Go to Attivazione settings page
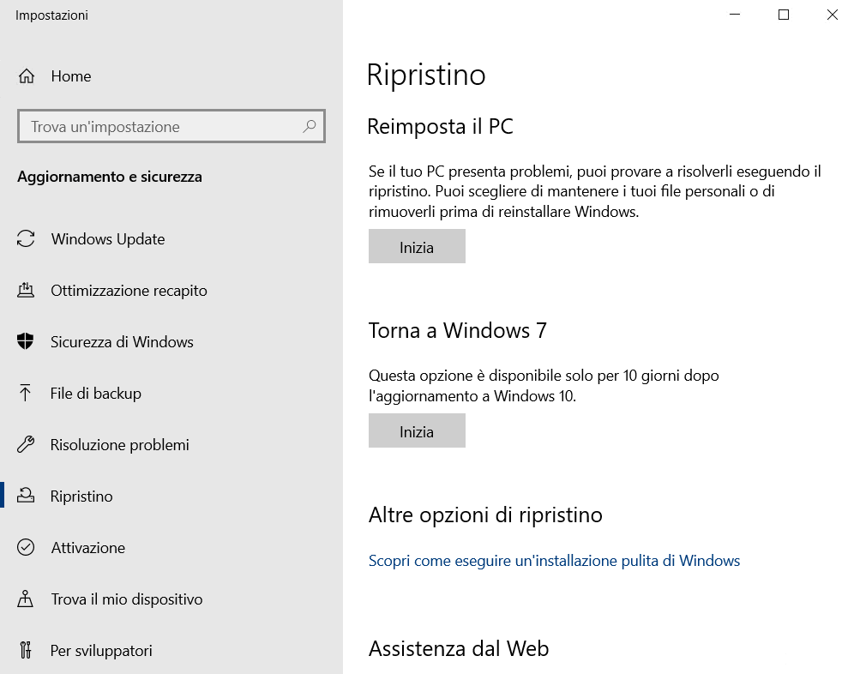 [x=87, y=548]
